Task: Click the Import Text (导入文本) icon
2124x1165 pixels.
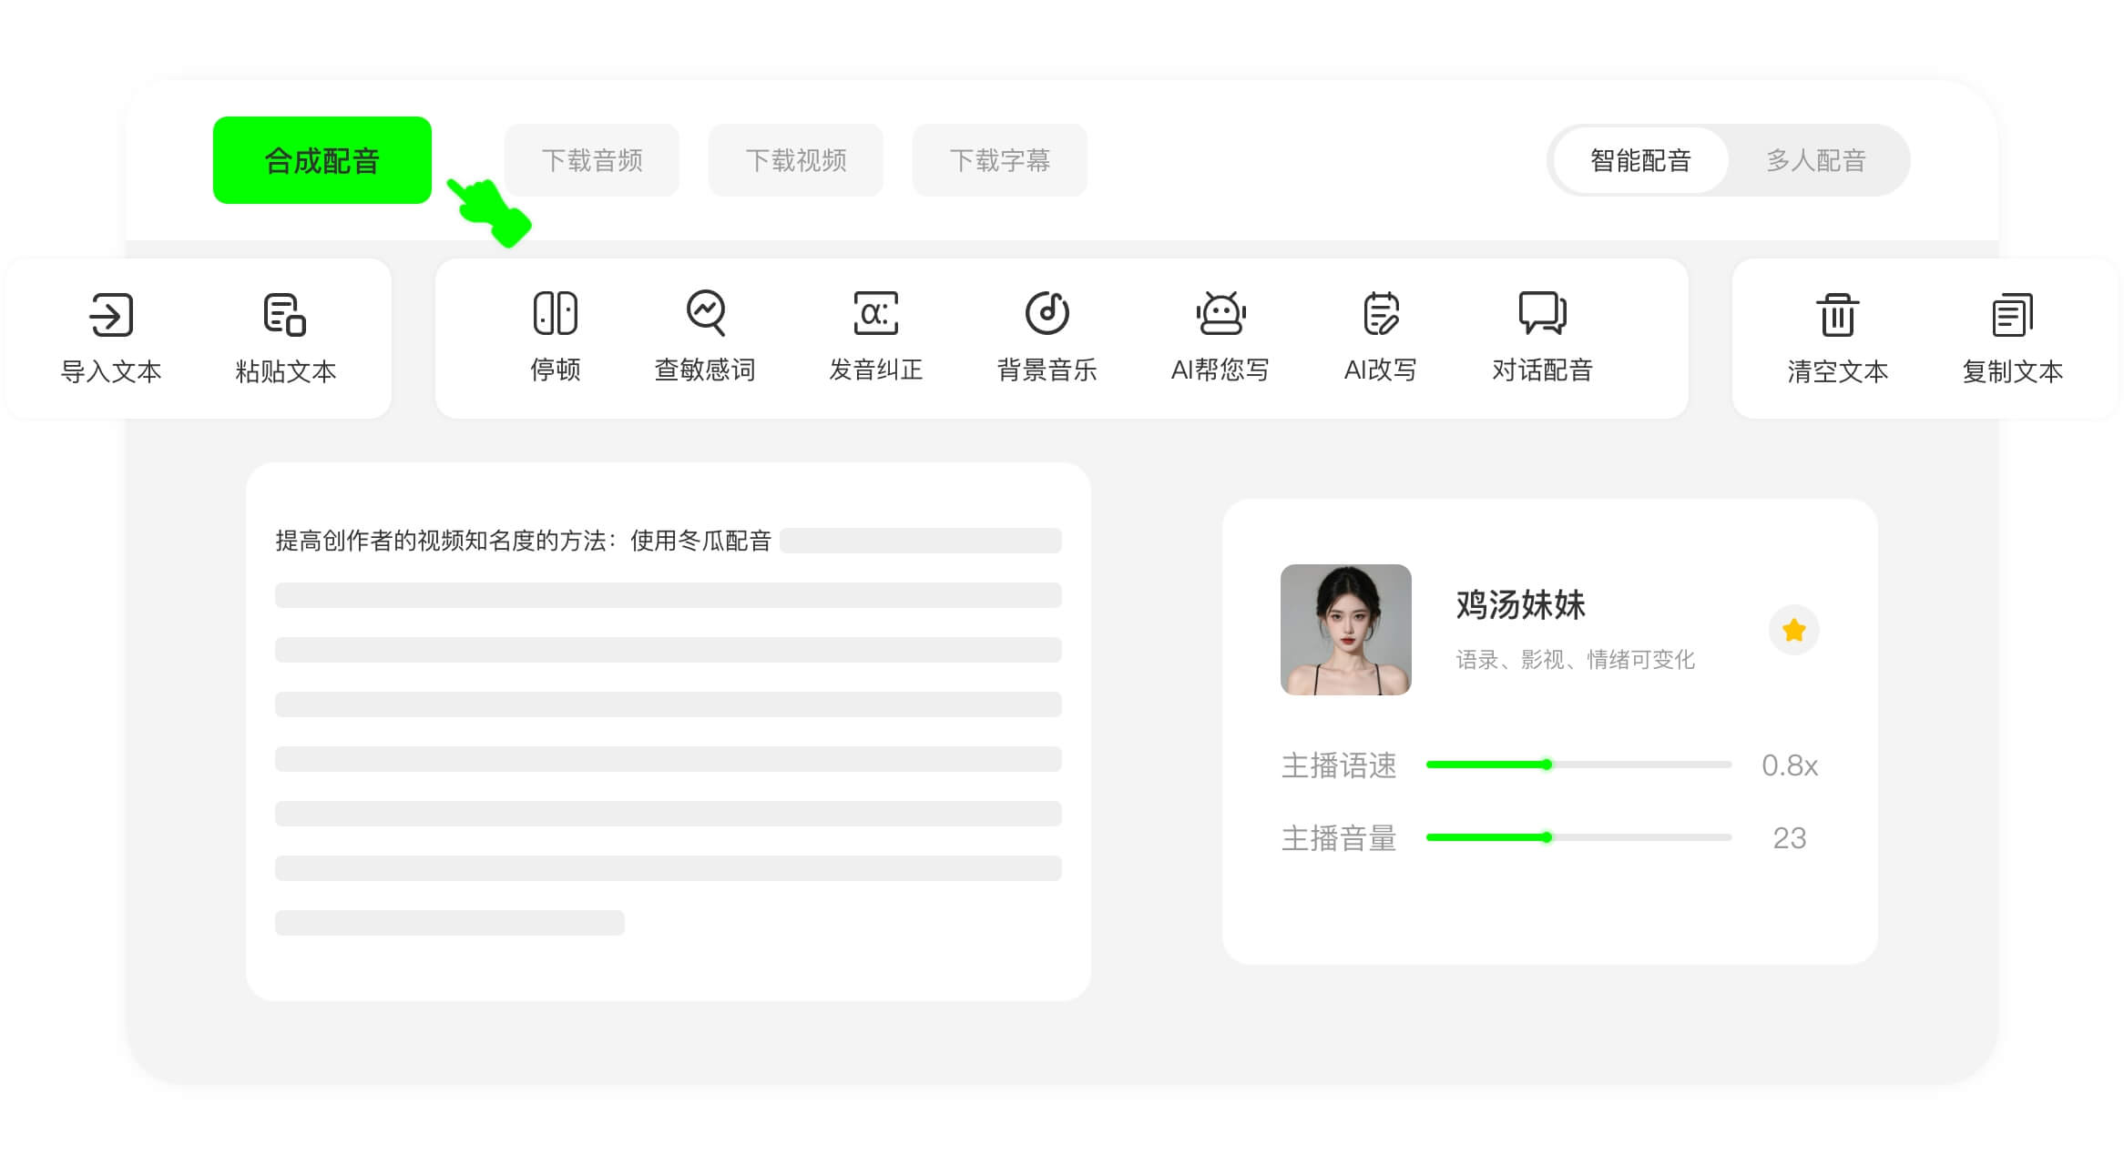Action: pyautogui.click(x=111, y=315)
